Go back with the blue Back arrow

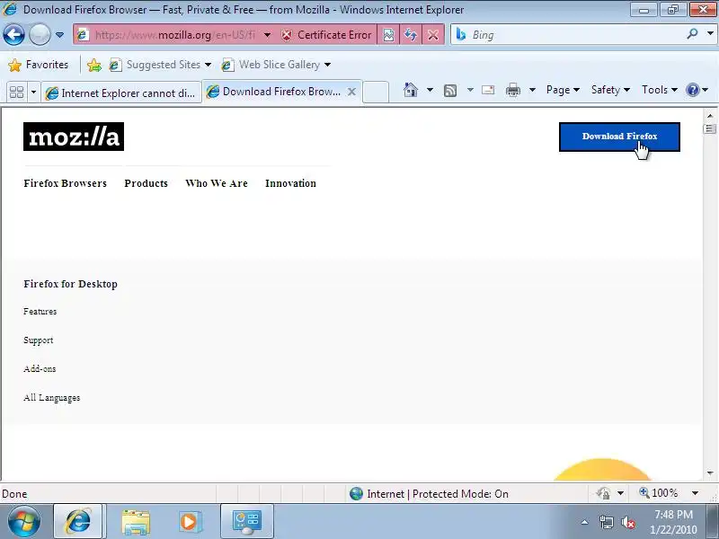tap(13, 35)
